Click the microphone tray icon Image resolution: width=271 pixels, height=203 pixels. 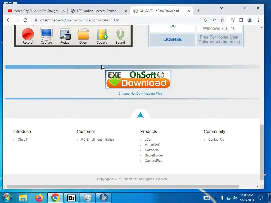coord(222,198)
